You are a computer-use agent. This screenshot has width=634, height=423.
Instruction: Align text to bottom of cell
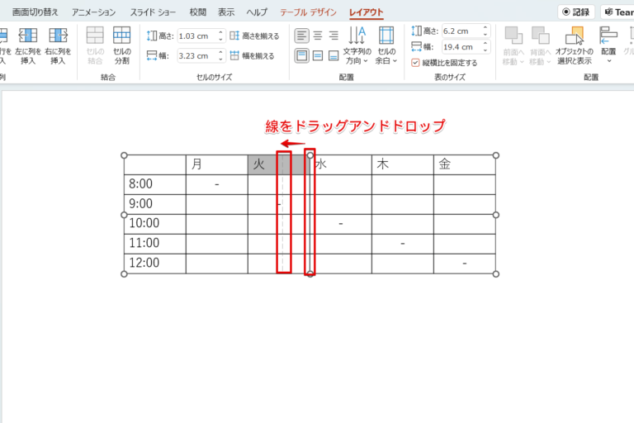(334, 55)
